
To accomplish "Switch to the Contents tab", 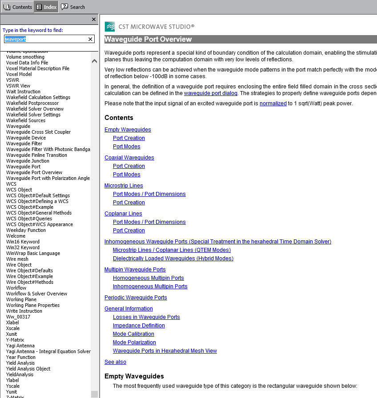I will pyautogui.click(x=17, y=7).
